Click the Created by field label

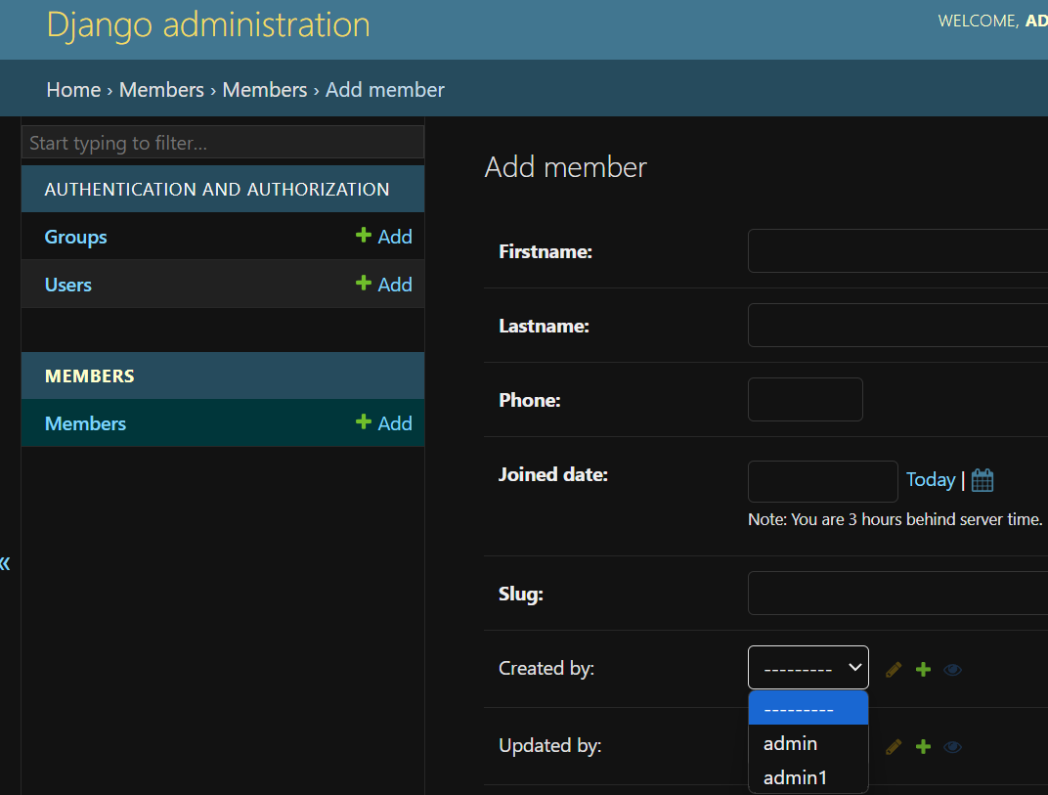546,668
